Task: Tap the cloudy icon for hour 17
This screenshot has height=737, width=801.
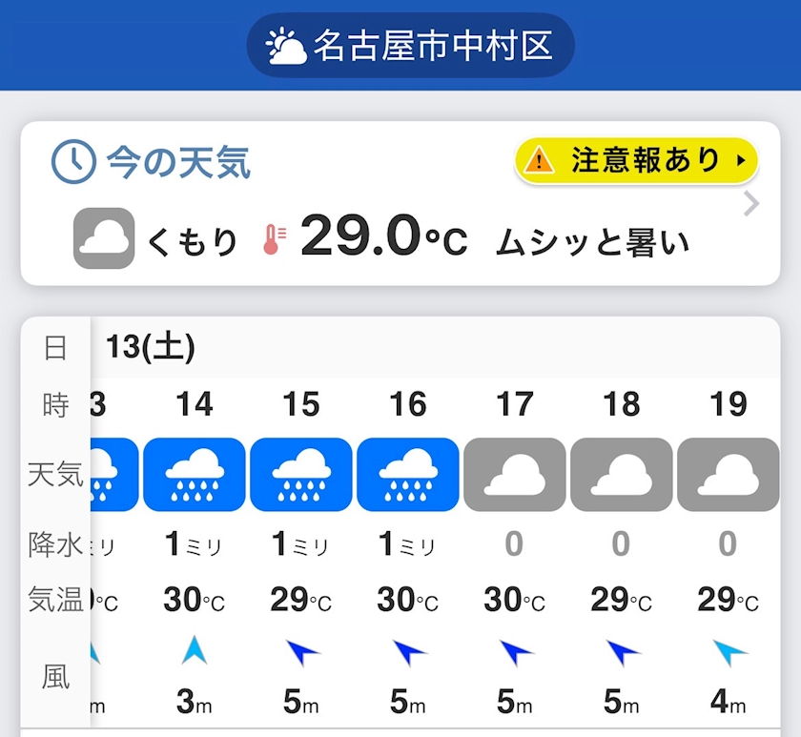Action: tap(515, 474)
